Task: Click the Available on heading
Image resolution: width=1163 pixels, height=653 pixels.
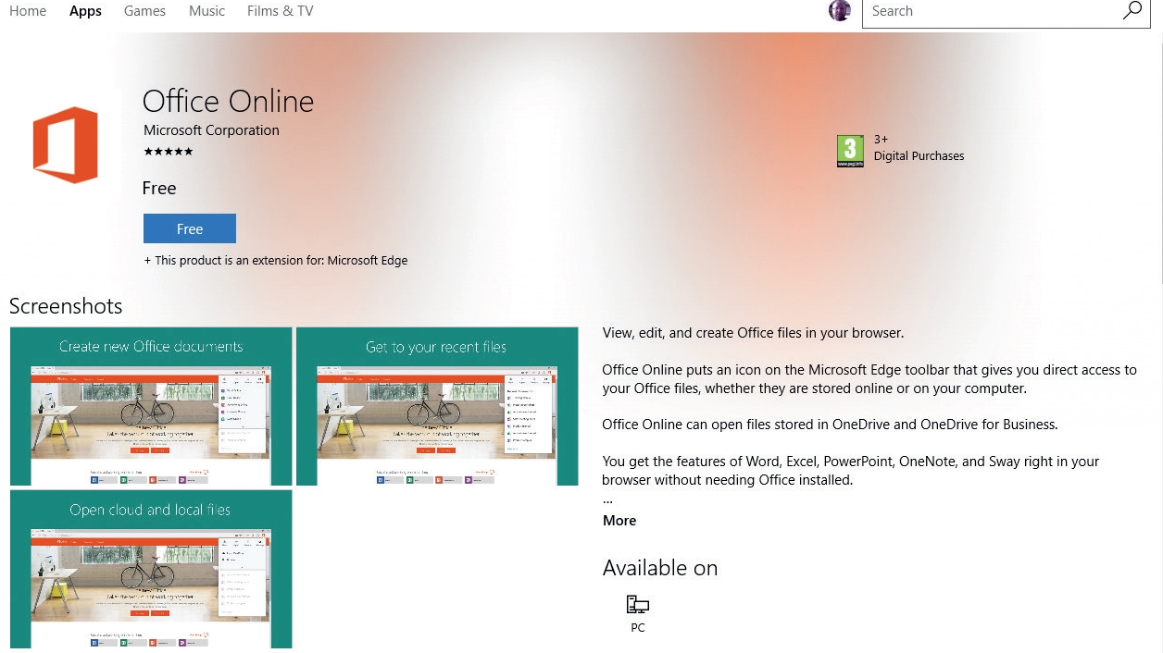Action: click(x=660, y=568)
